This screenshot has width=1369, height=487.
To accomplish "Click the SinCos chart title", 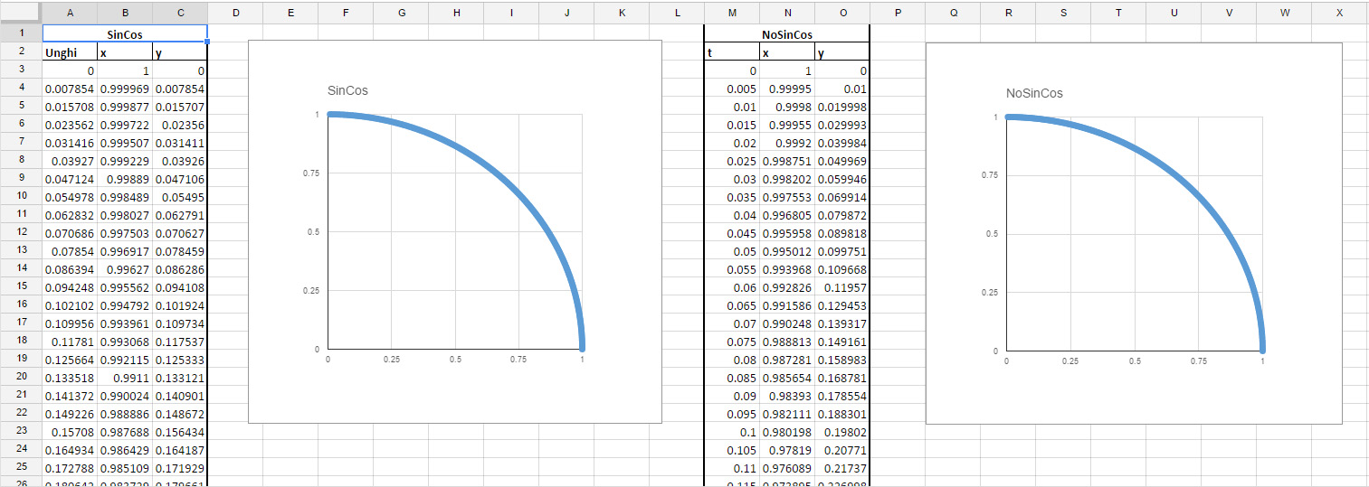I will click(x=347, y=91).
